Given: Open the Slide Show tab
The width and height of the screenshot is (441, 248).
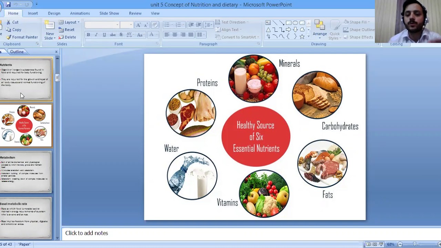Looking at the screenshot, I should (x=109, y=13).
